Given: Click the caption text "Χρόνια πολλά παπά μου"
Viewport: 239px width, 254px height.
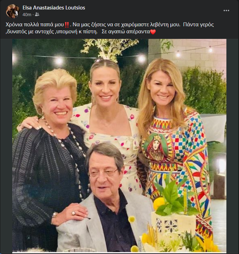Looking at the screenshot, I should 34,25.
